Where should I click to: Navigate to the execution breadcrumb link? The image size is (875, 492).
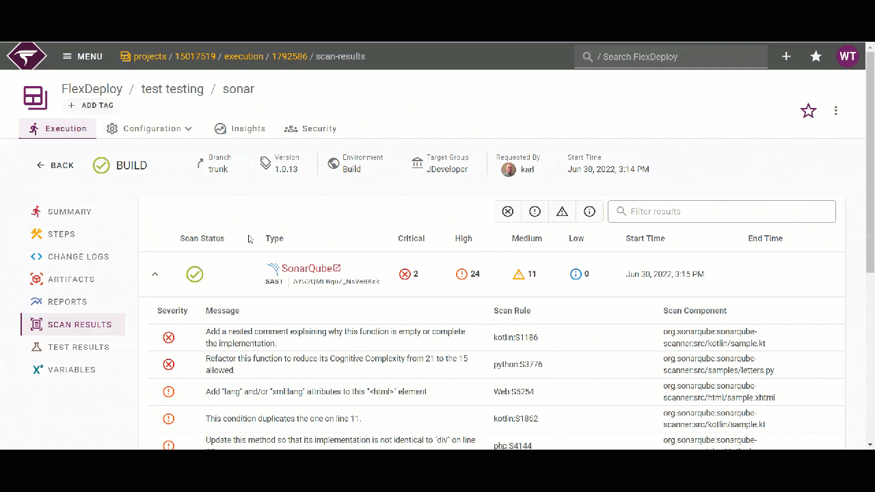tap(244, 57)
